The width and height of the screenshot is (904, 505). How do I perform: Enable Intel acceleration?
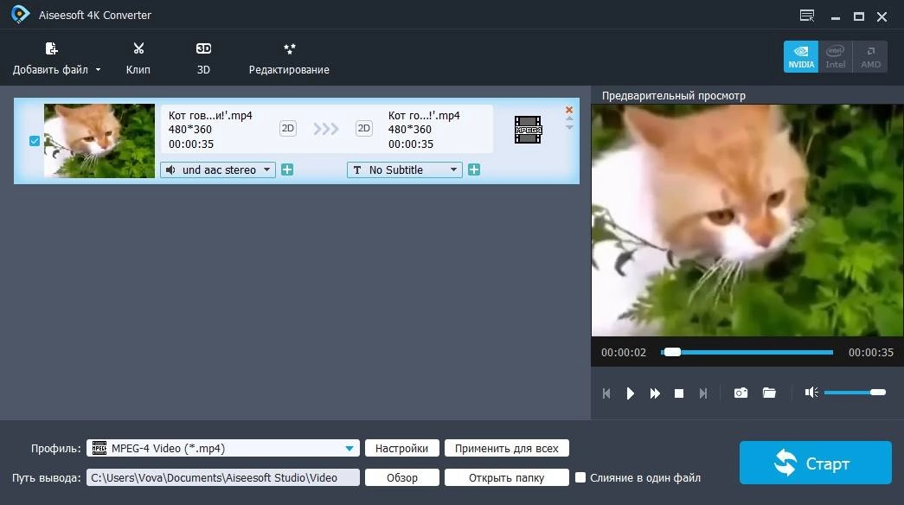[836, 56]
